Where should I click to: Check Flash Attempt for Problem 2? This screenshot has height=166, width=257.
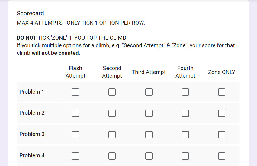click(x=75, y=113)
